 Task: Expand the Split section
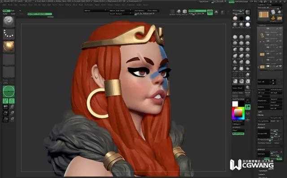coord(260,112)
